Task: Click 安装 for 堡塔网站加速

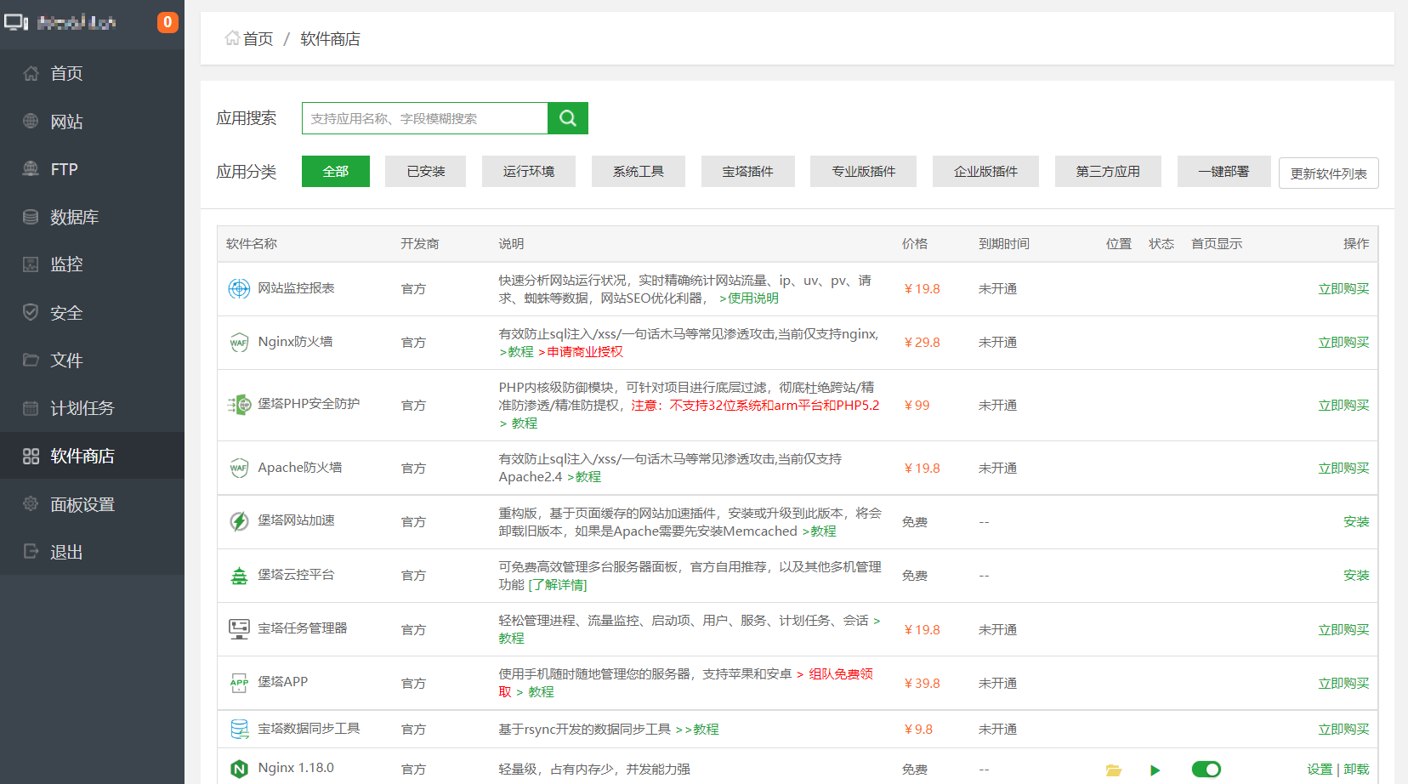Action: coord(1356,522)
